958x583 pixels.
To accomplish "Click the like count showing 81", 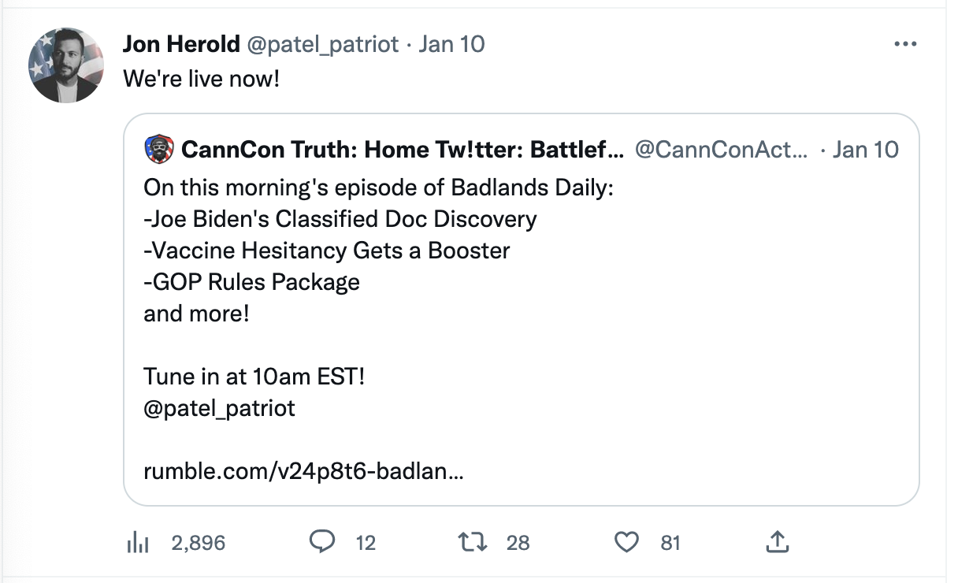I will 671,542.
